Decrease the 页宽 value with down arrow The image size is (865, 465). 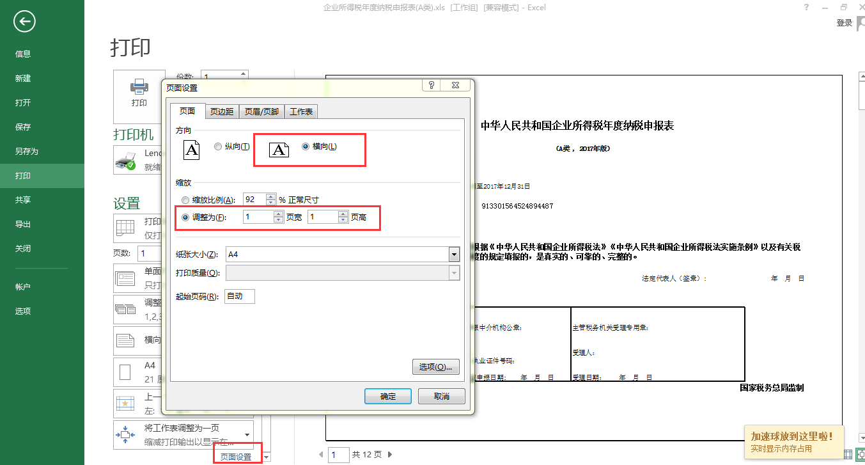(279, 221)
